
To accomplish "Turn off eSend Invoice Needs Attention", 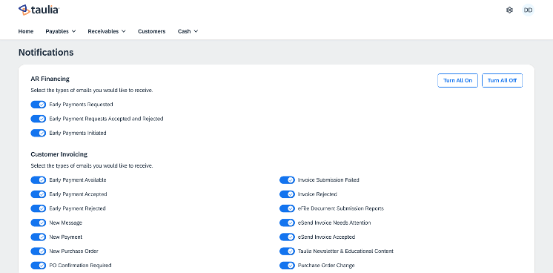I will (x=287, y=223).
